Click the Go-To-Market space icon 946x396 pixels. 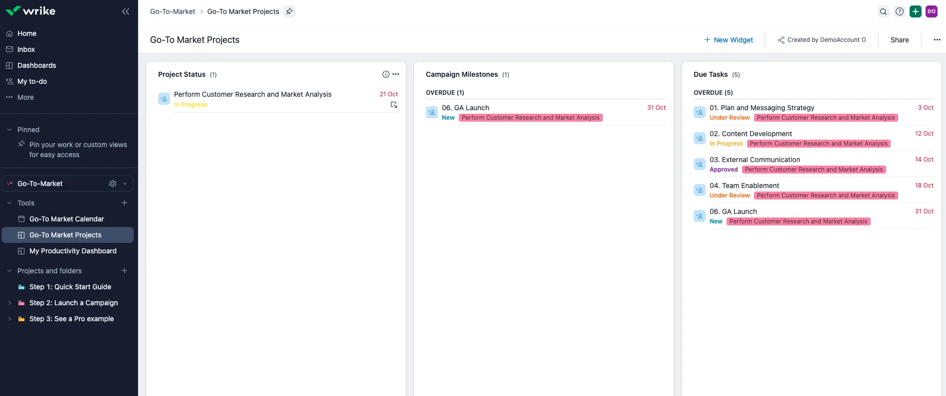click(x=9, y=184)
